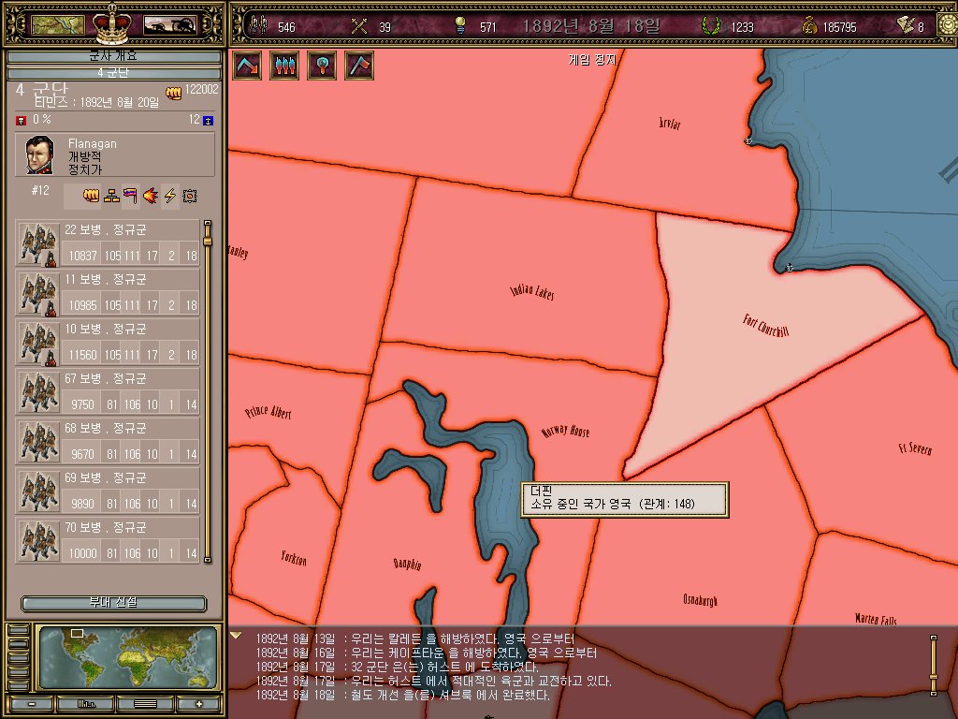Viewport: 958px width, 719px height.
Task: Select the 70 보병 infantry division row
Action: 108,539
